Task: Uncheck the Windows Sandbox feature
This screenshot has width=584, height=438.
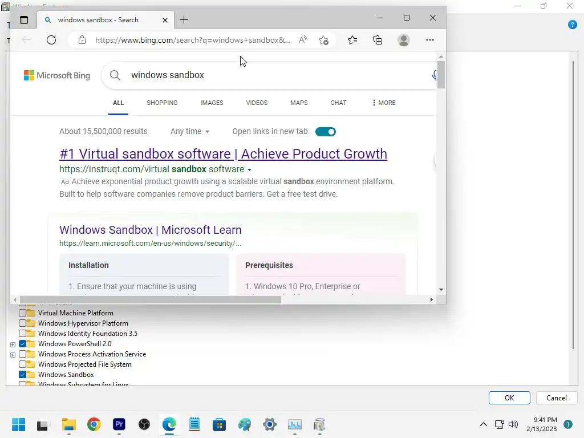Action: coord(22,375)
